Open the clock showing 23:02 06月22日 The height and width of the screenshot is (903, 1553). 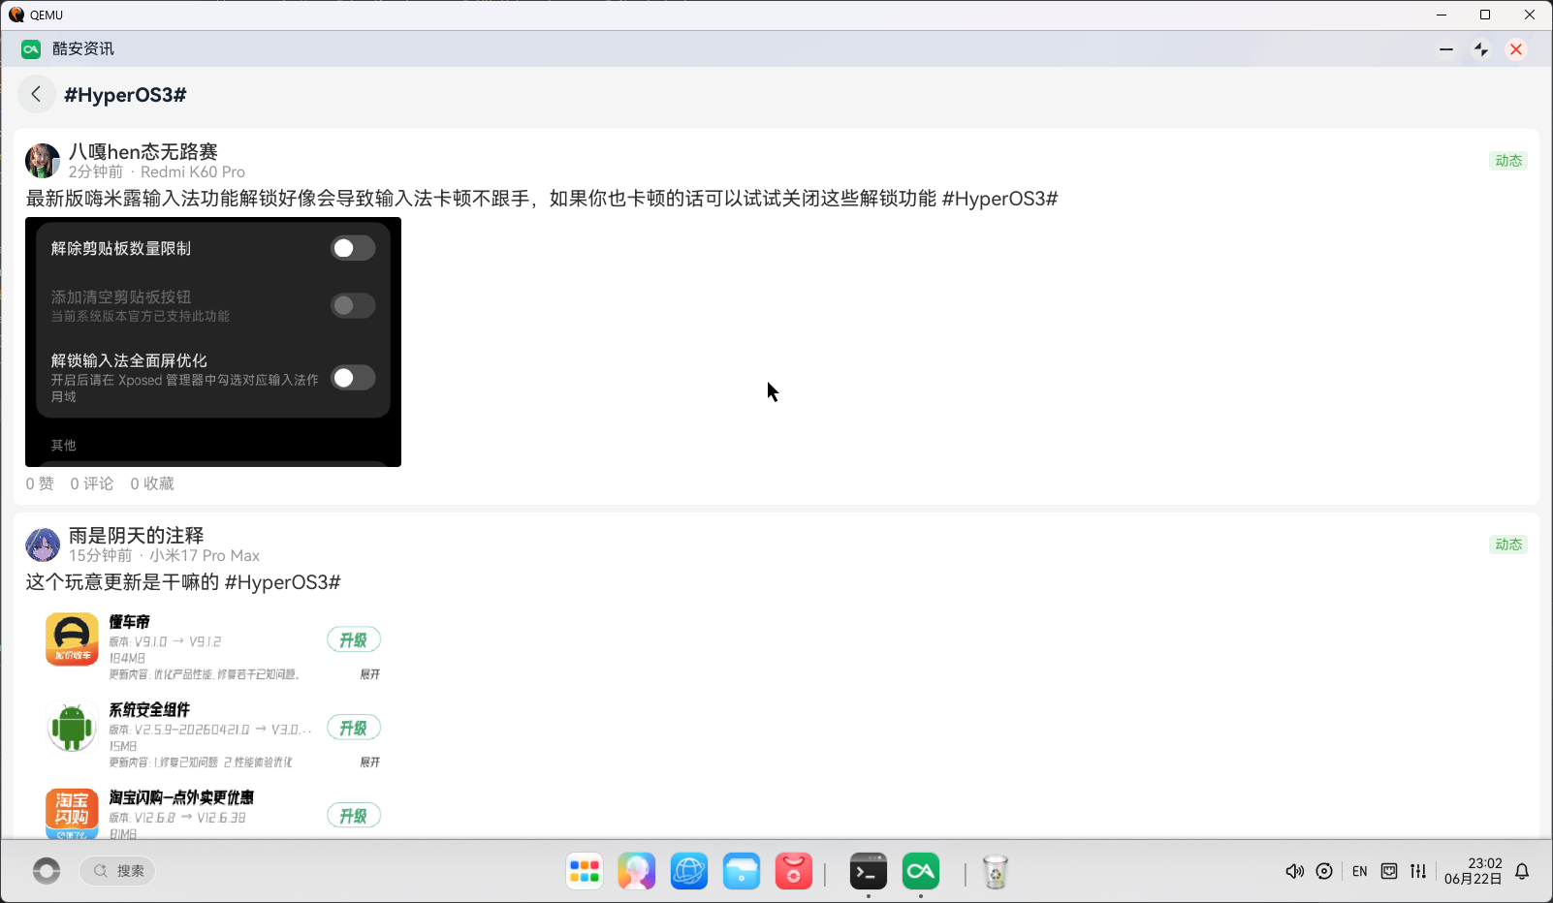[1474, 871]
